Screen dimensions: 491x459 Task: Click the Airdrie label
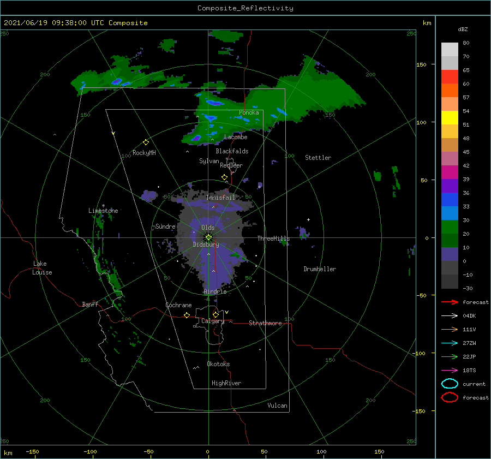click(x=215, y=291)
